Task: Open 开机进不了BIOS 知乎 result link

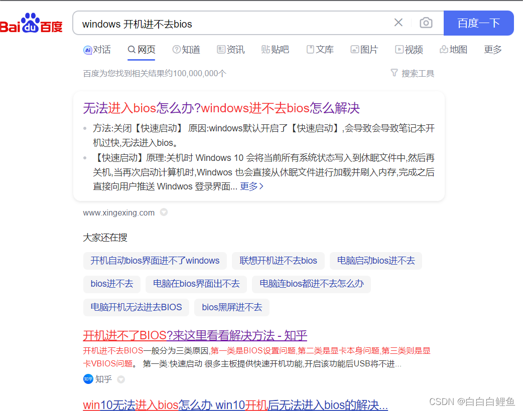Action: point(195,335)
